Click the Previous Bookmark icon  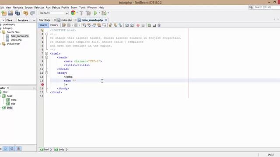pyautogui.click(x=110, y=25)
